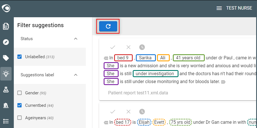Open the documents icon in sidebar

6,27
